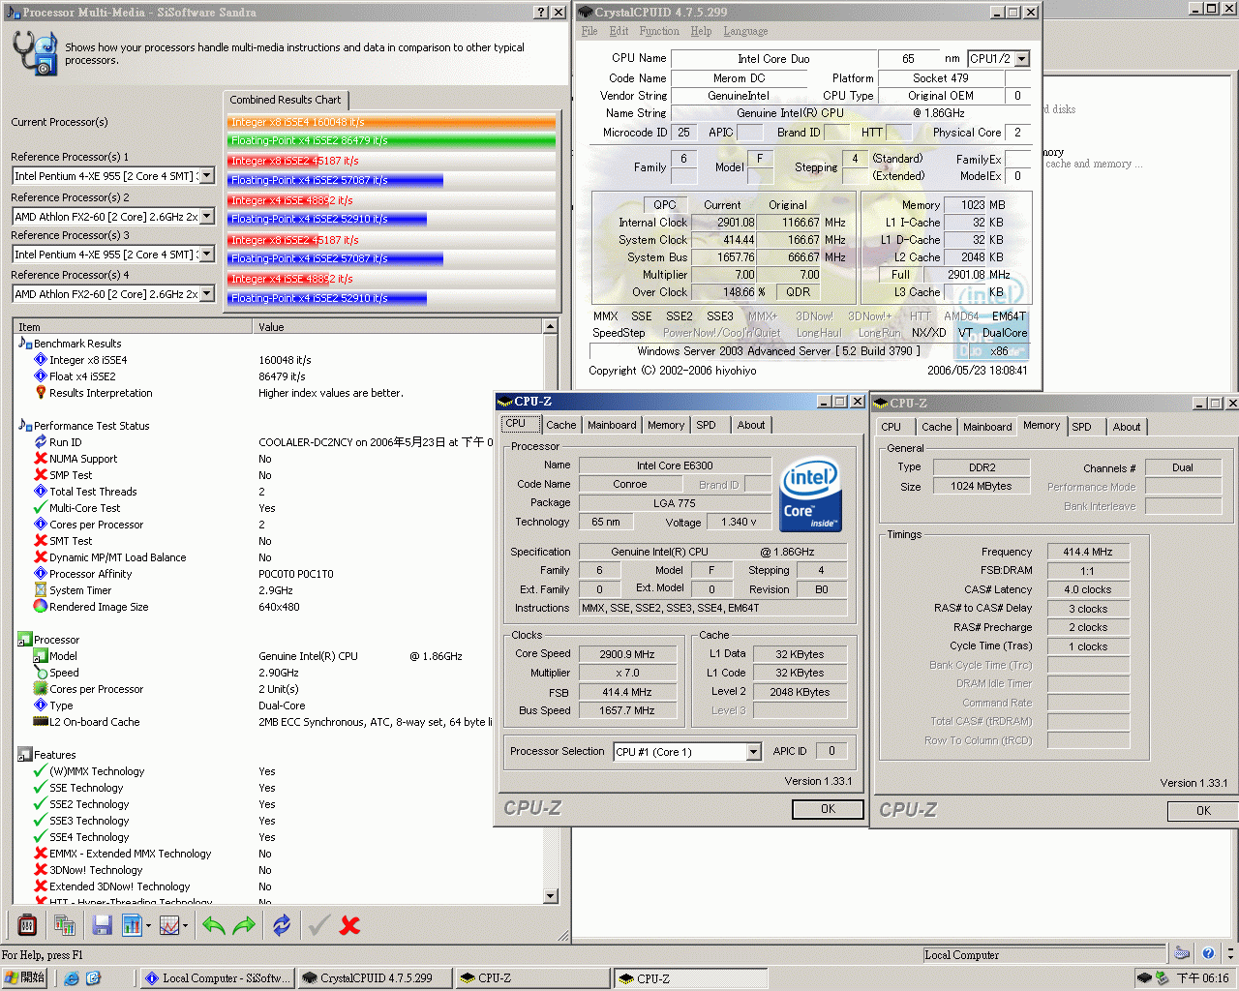Screen dimensions: 1239x991
Task: Launch Internet Explorer from quick launch
Action: [71, 978]
